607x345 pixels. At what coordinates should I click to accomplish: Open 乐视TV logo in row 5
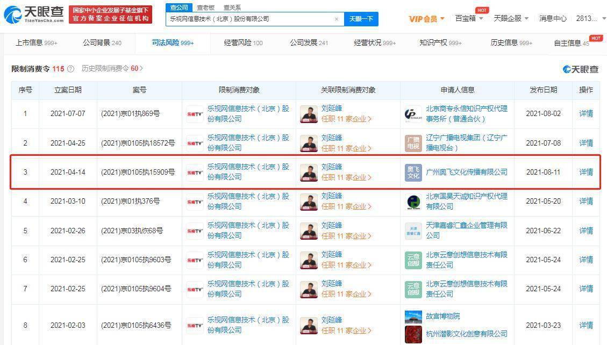(195, 231)
